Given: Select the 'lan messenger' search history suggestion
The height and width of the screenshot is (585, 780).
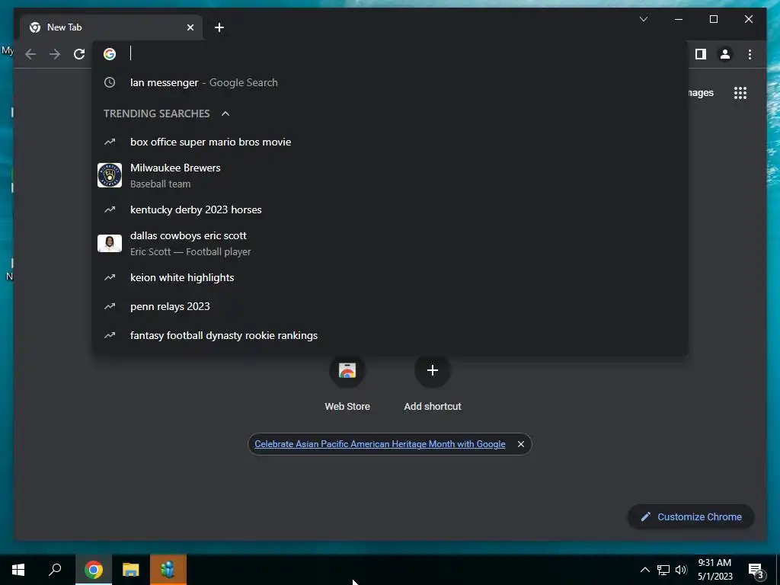Looking at the screenshot, I should [x=390, y=82].
